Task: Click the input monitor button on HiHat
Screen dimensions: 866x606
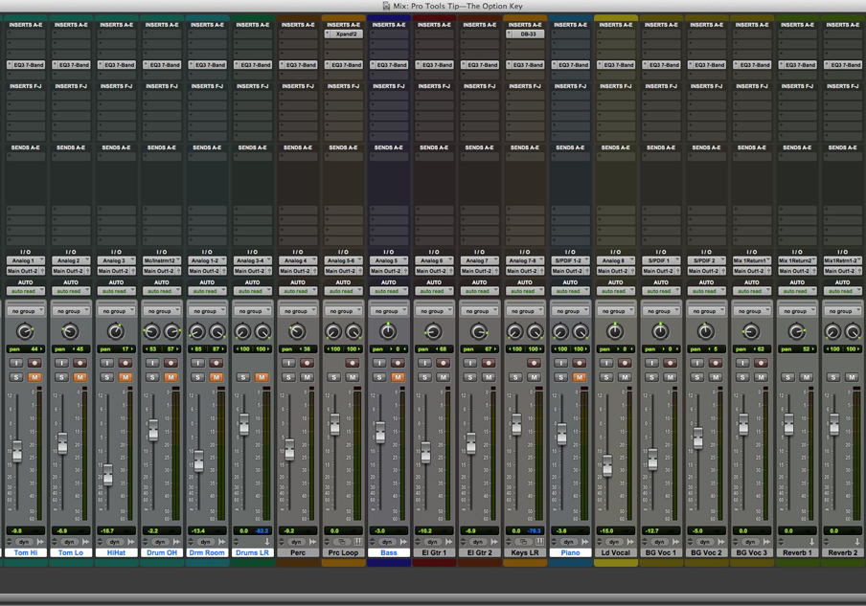Action: (107, 364)
